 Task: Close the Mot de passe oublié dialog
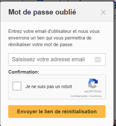(x=103, y=12)
